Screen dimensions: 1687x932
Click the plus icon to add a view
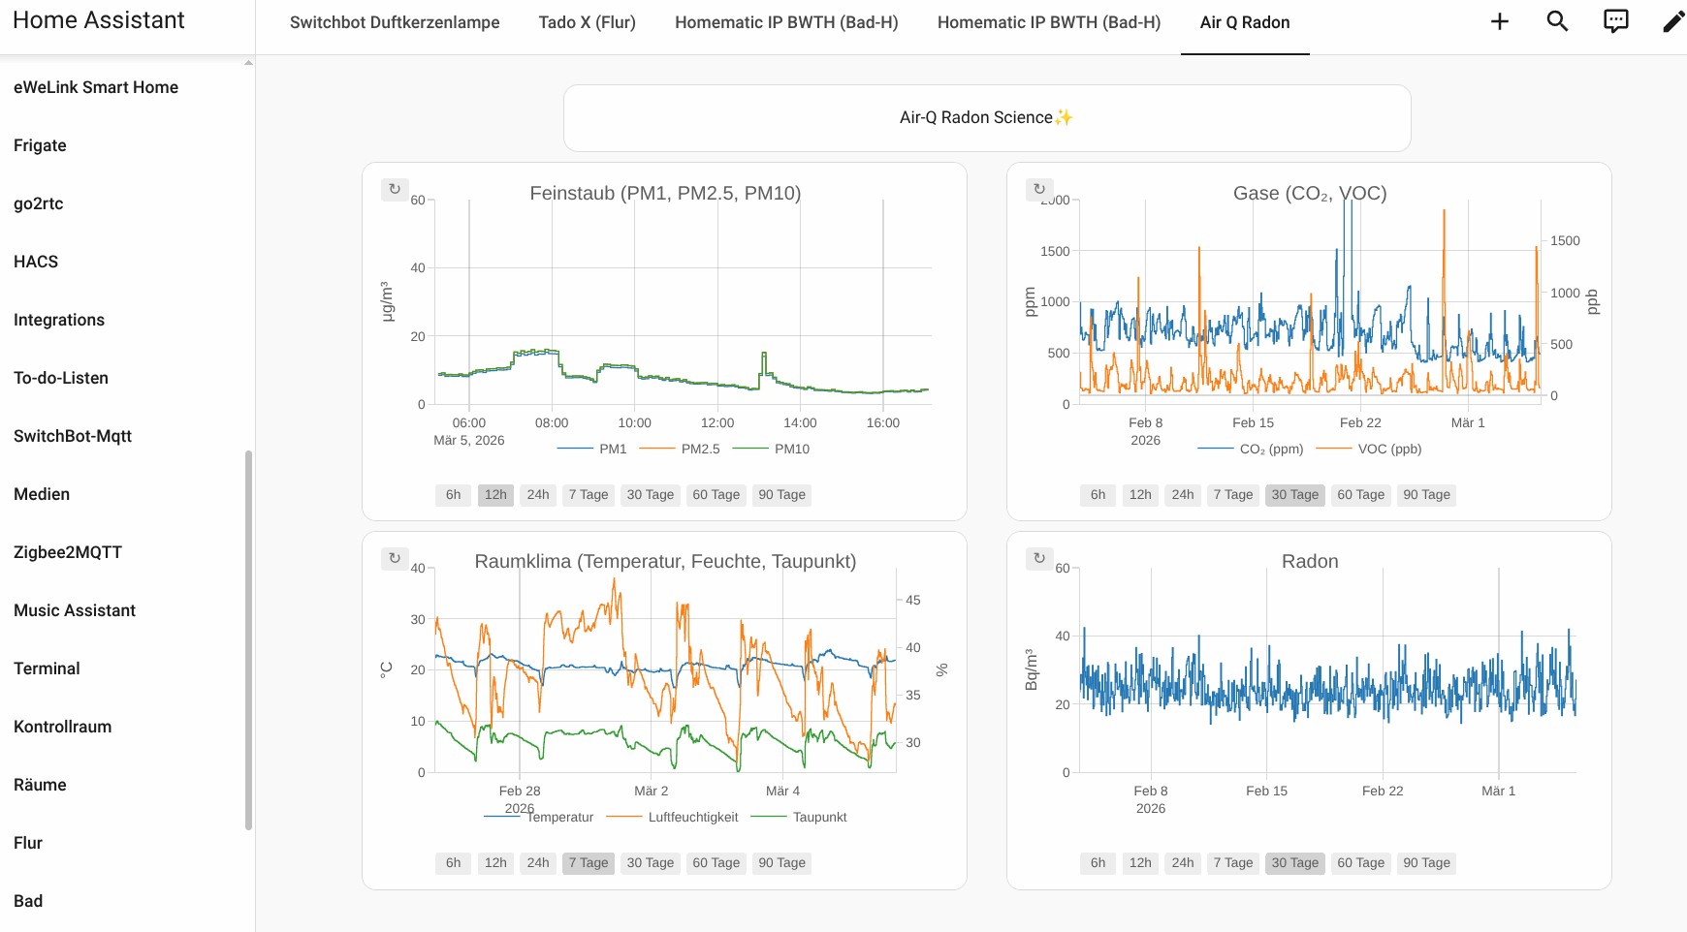[x=1499, y=21]
